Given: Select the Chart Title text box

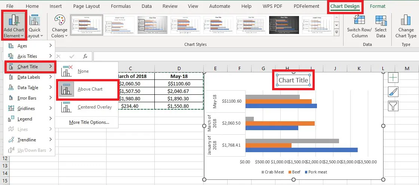Looking at the screenshot, I should (293, 80).
